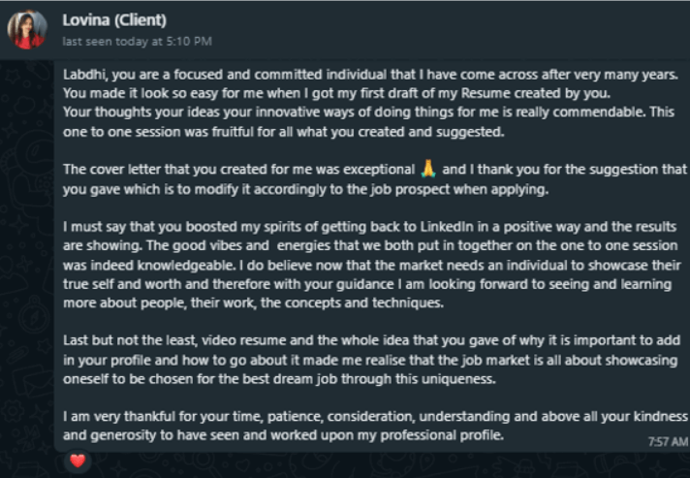Click the folded hands emoji in message
This screenshot has height=478, width=690.
click(x=431, y=169)
